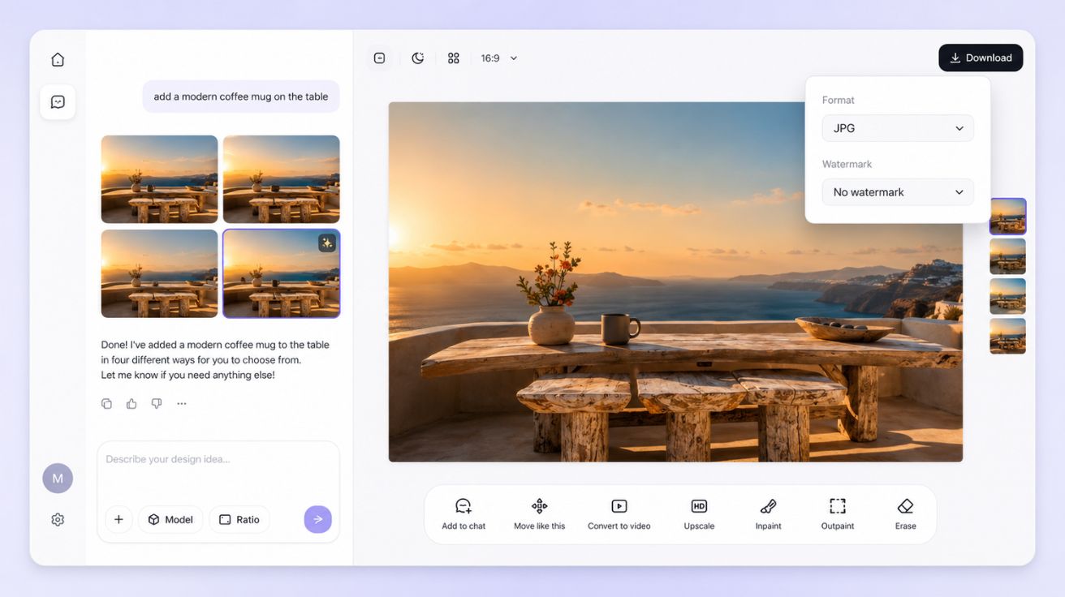Open more options ellipsis under response
This screenshot has height=597, width=1065.
(x=182, y=403)
